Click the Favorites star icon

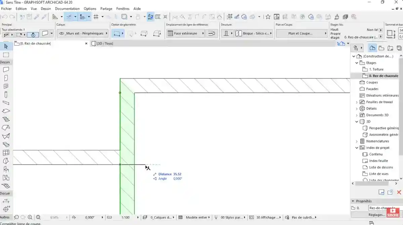click(268, 16)
